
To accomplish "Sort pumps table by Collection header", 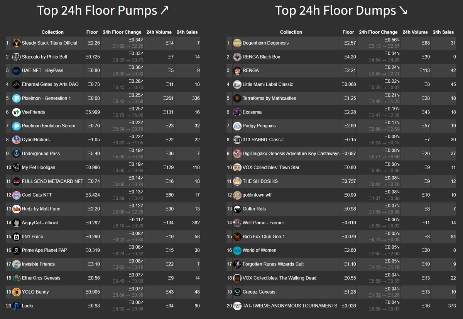I will 52,32.
